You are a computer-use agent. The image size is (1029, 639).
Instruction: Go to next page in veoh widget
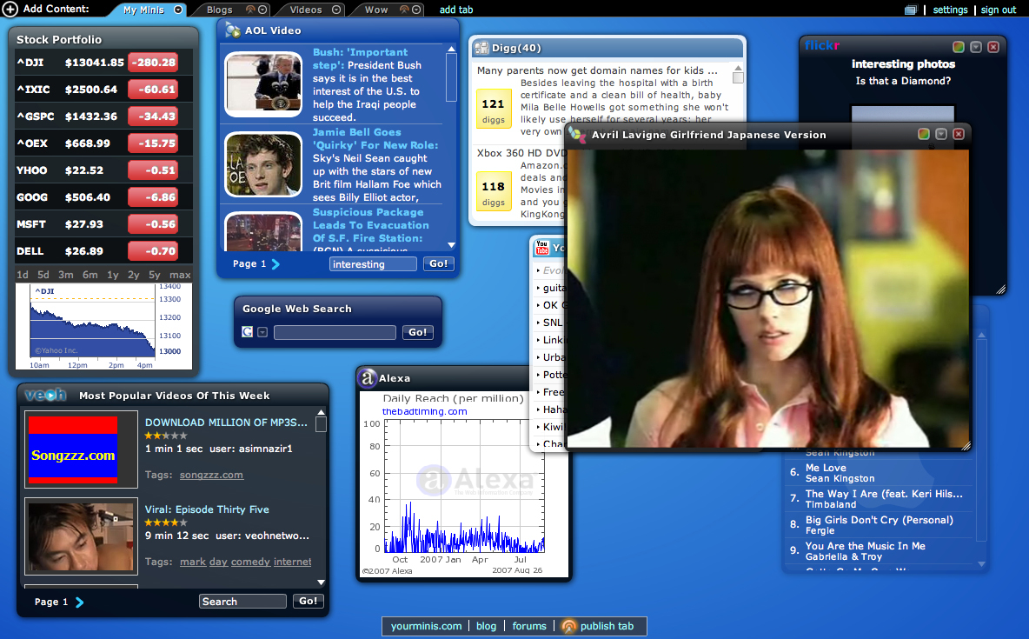pos(79,602)
